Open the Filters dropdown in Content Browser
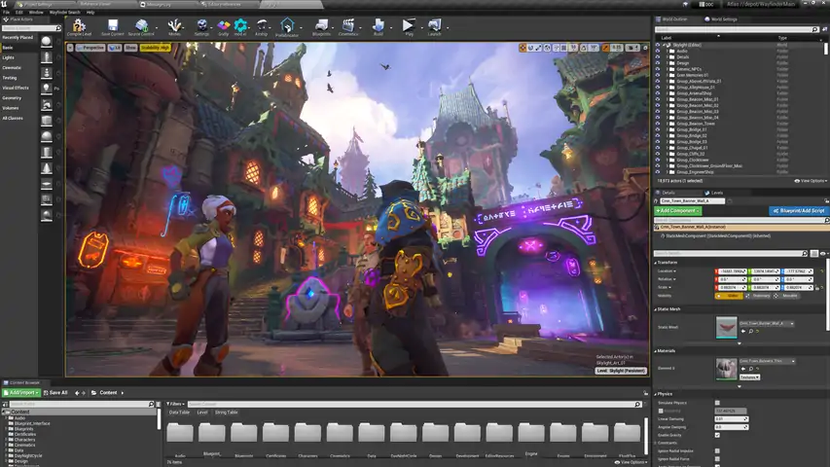The image size is (830, 467). point(175,403)
